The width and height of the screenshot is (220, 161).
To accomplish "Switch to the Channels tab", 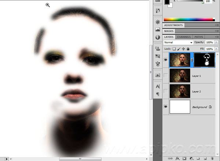I will pyautogui.click(x=184, y=37).
